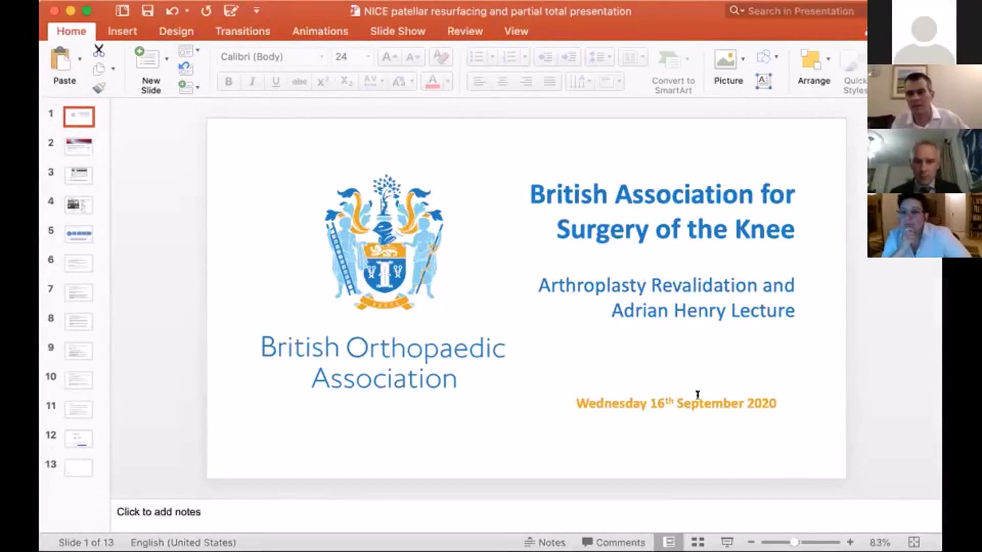Open the Transitions tab
The width and height of the screenshot is (982, 552).
242,31
